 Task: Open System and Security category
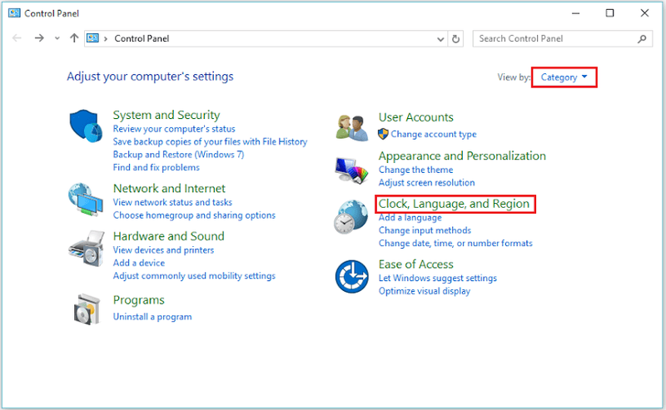coord(166,115)
